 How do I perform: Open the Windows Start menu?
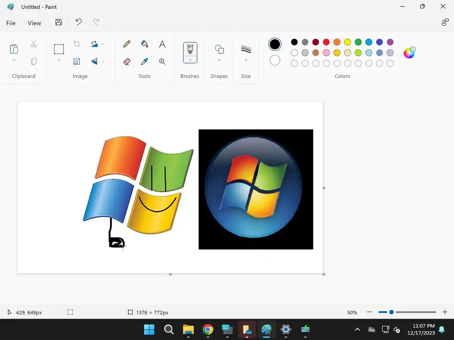click(x=149, y=329)
